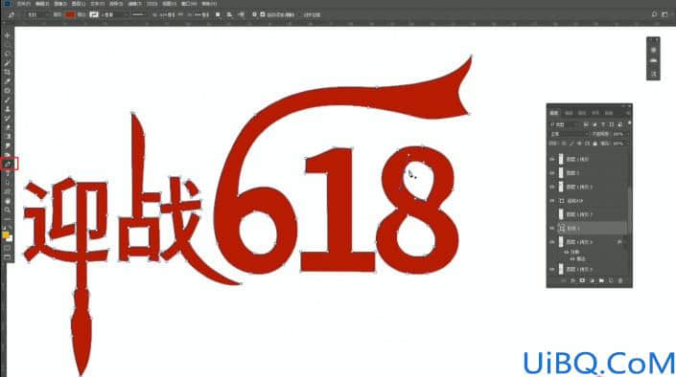Click the trash icon to delete layer
This screenshot has height=377, width=676.
point(620,280)
